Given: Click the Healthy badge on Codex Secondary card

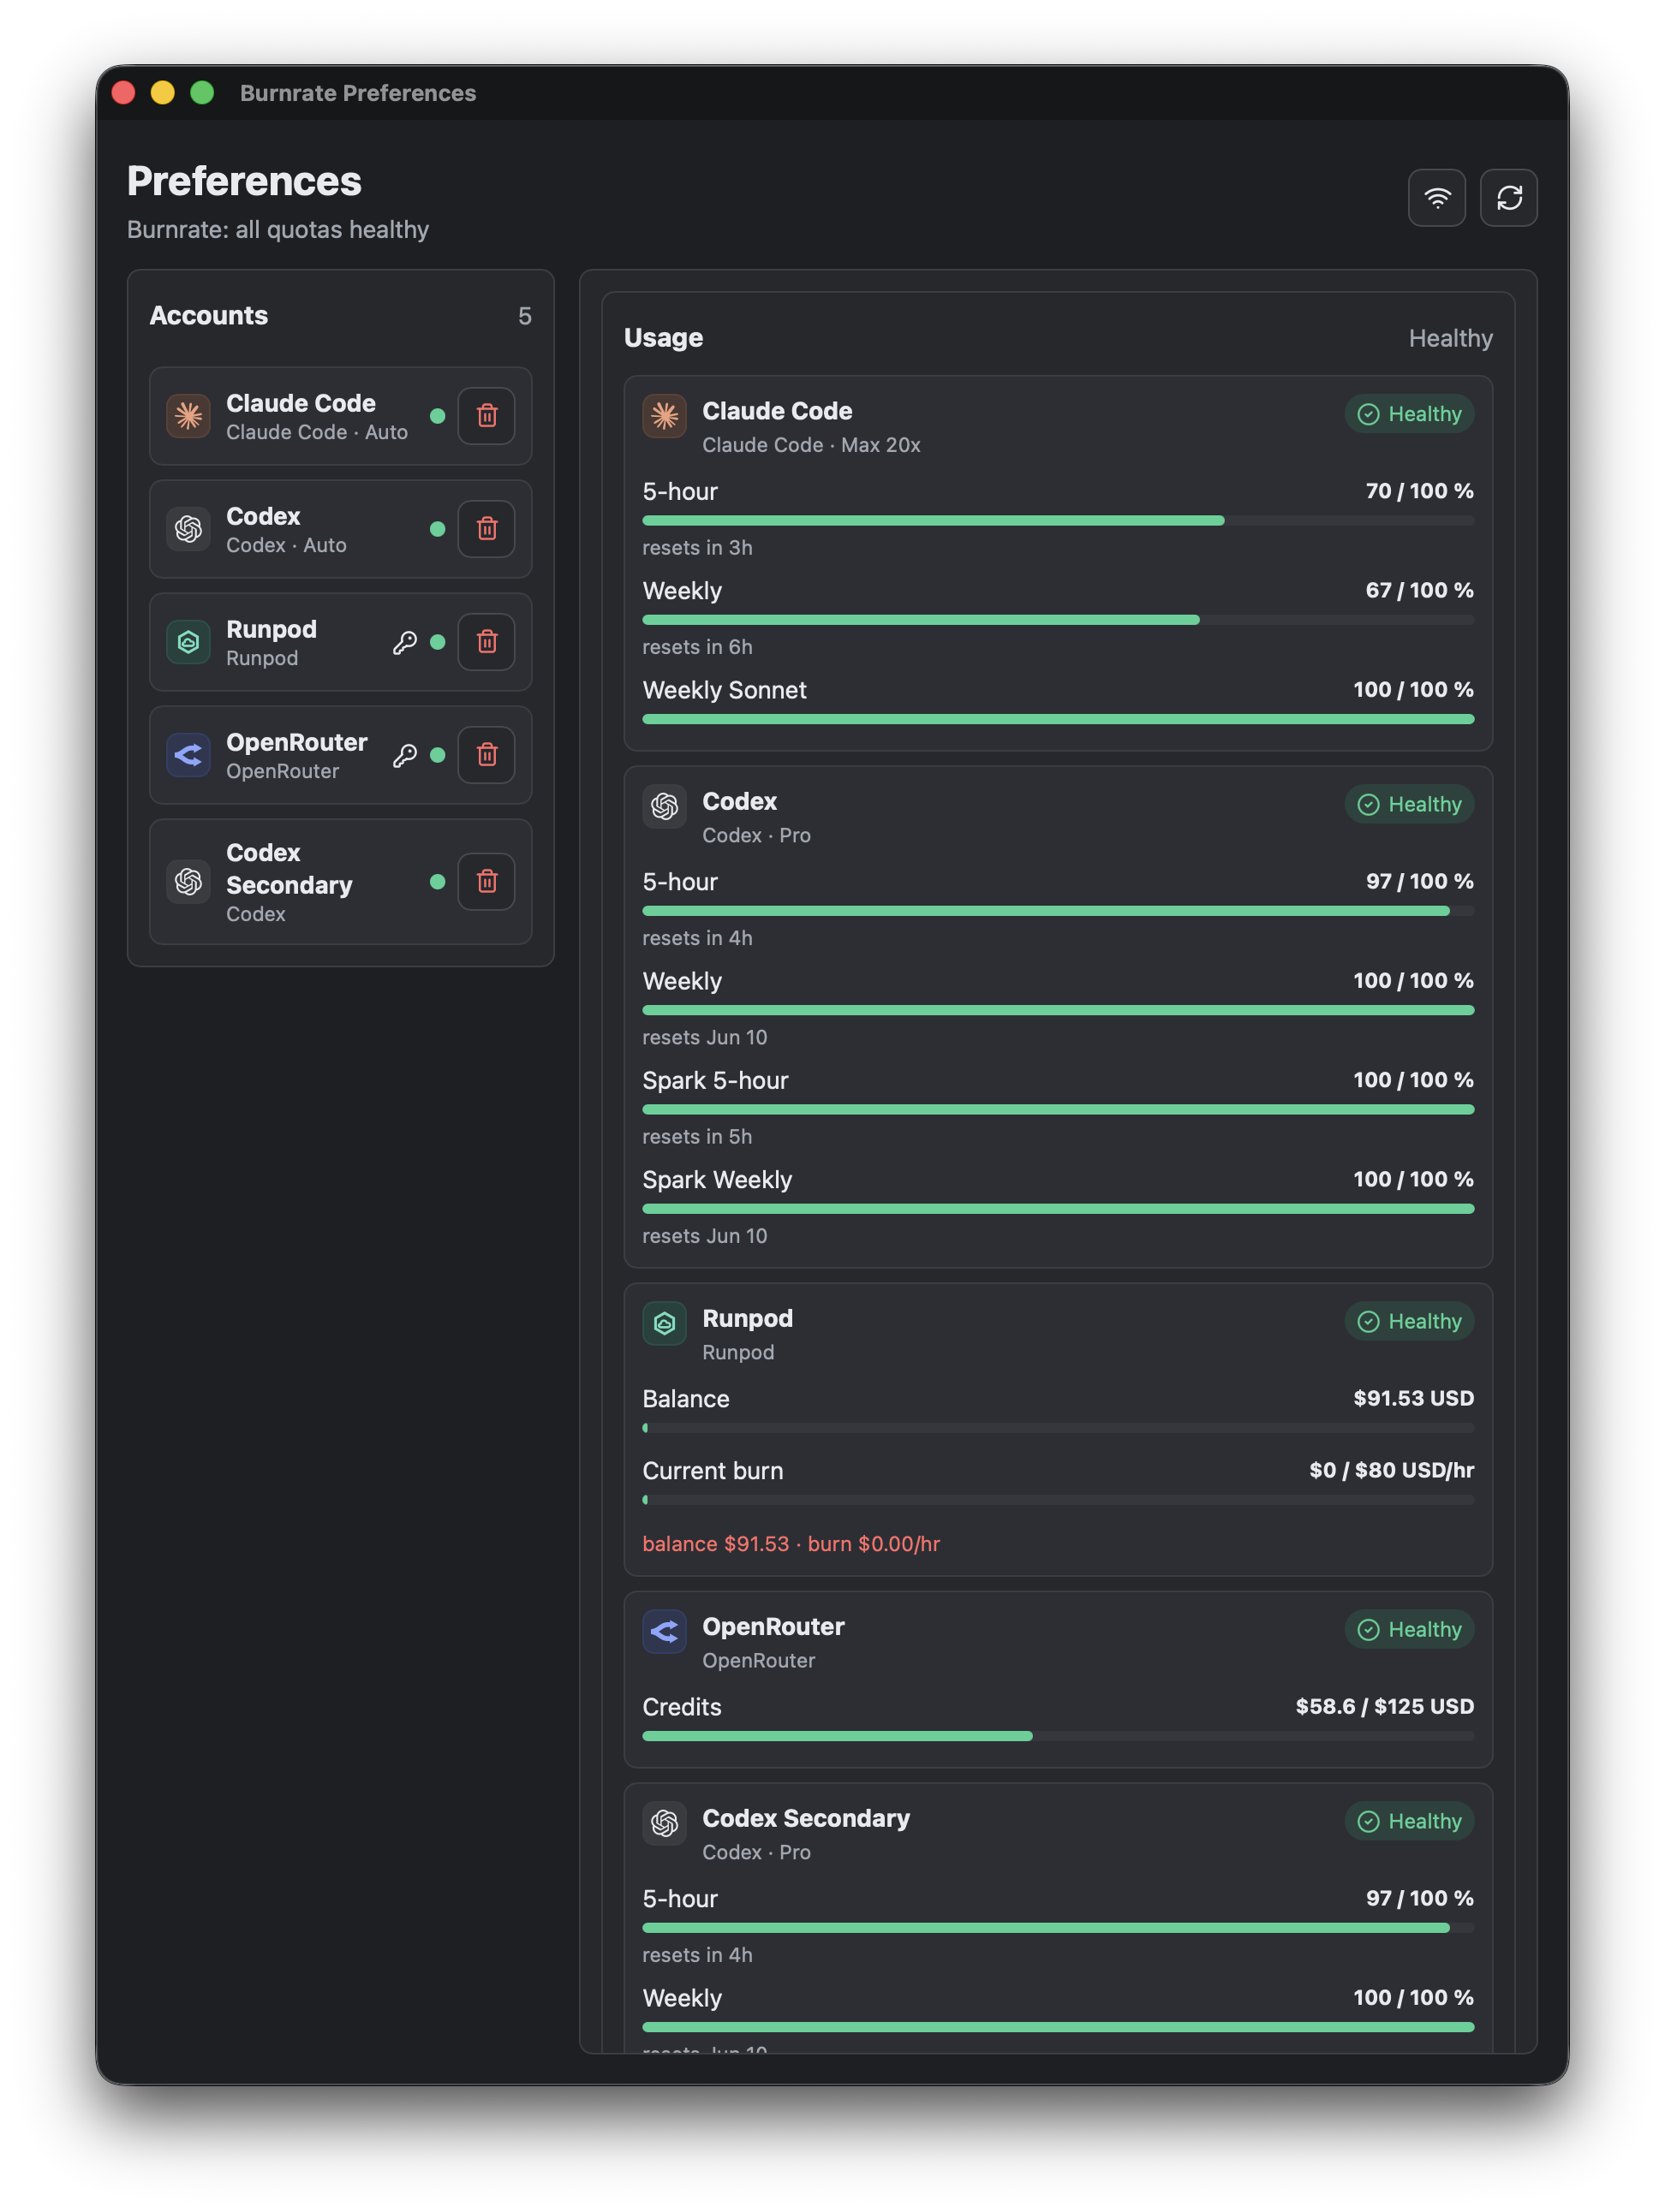Looking at the screenshot, I should [x=1409, y=1822].
